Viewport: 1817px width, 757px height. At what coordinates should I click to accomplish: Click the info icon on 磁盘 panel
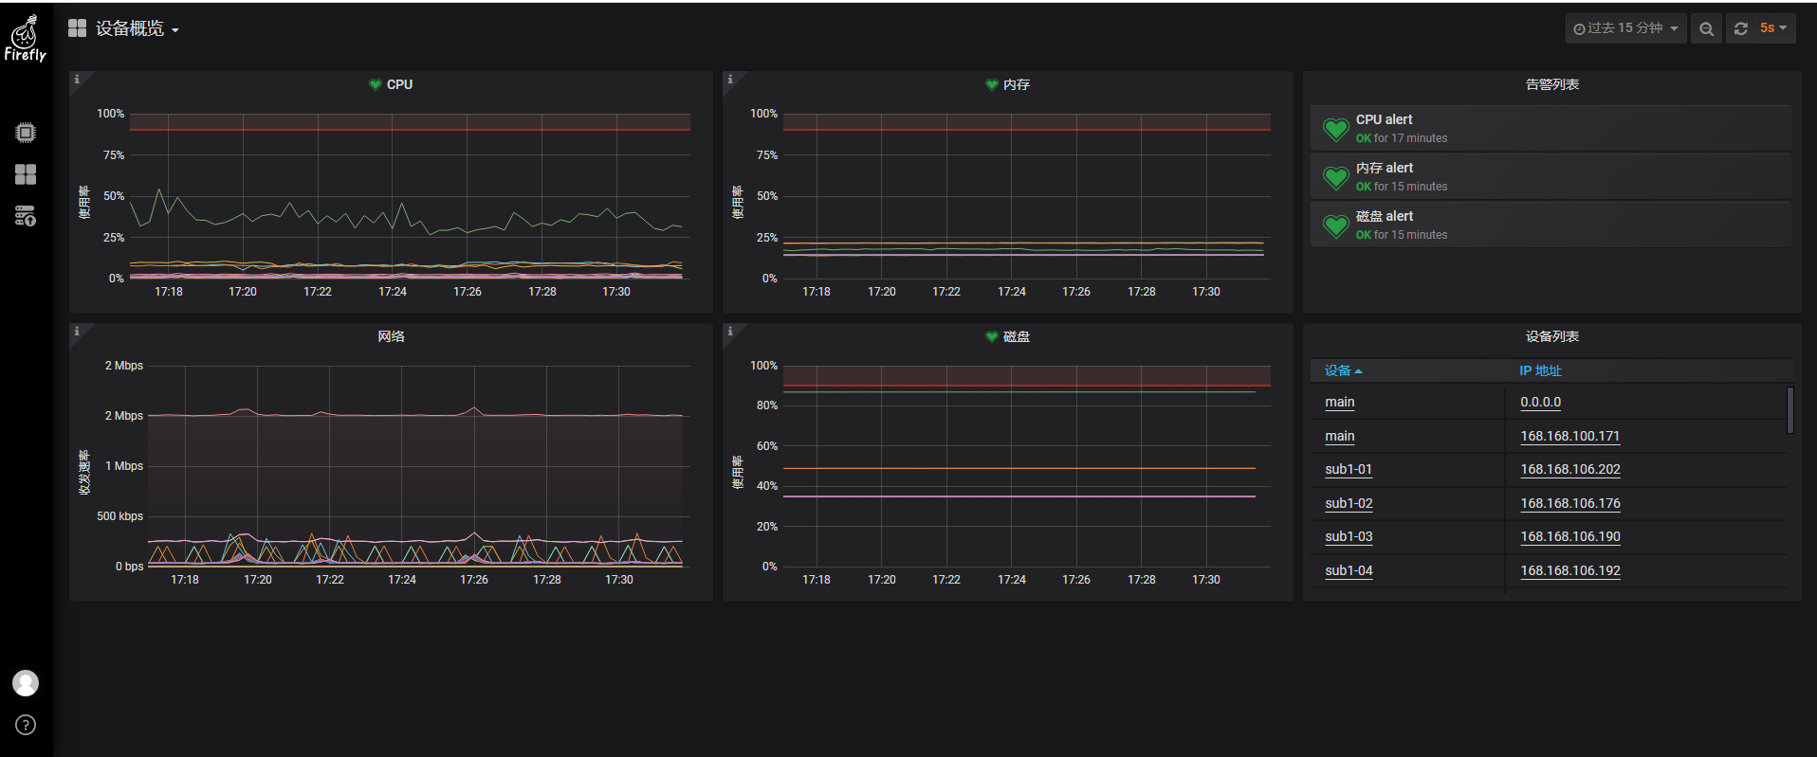[x=730, y=331]
